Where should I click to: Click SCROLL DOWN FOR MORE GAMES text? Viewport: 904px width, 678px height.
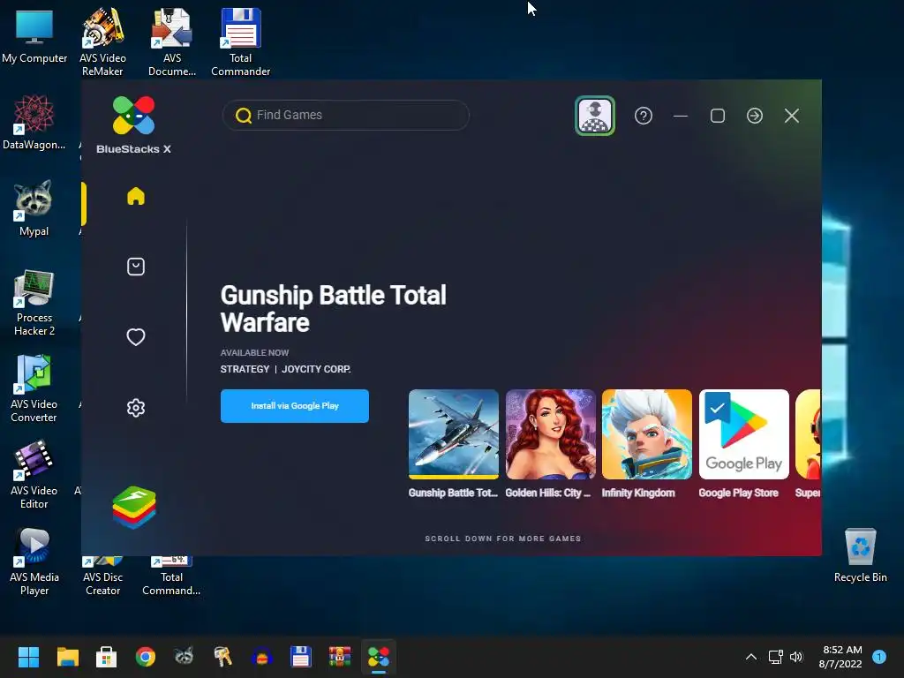pos(502,539)
